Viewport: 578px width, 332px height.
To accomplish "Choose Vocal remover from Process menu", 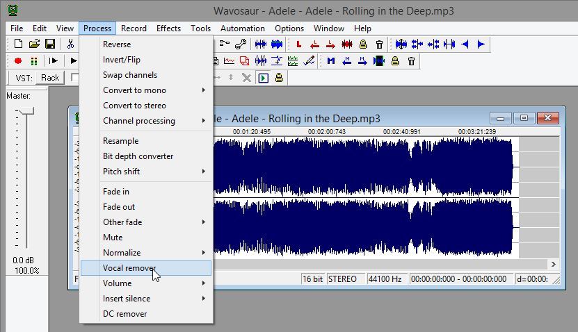I will pyautogui.click(x=146, y=268).
